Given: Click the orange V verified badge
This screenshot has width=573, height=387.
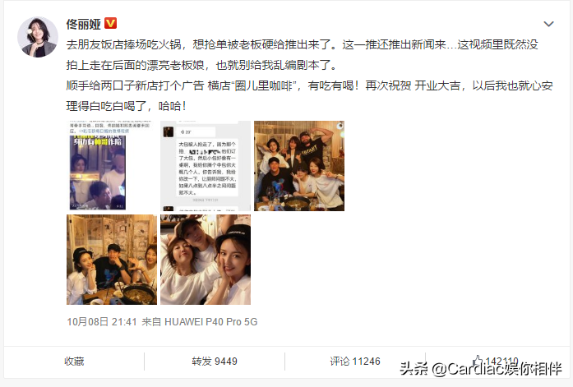Looking at the screenshot, I should coord(111,24).
